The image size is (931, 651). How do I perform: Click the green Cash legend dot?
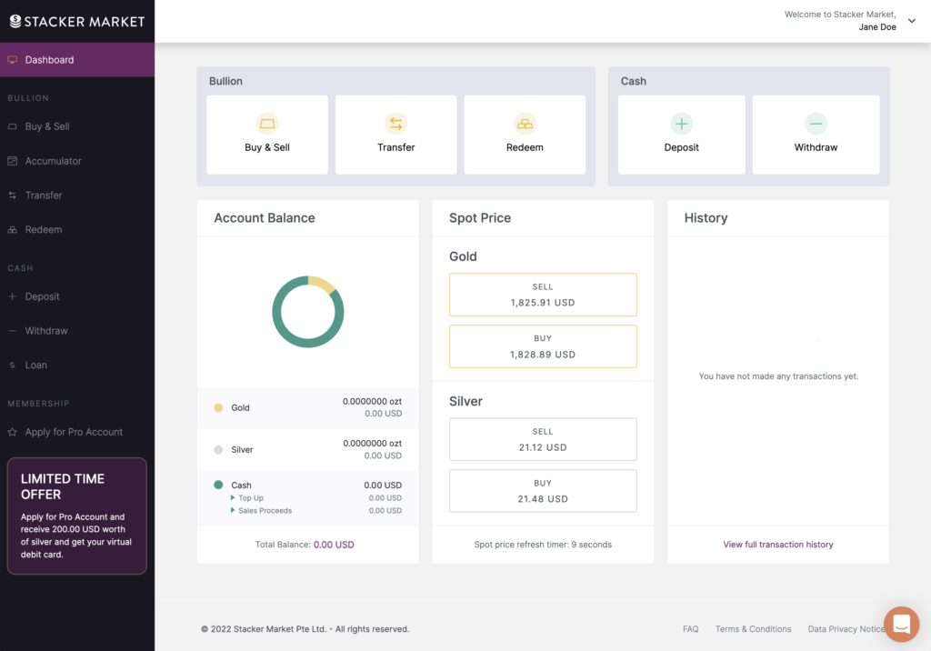coord(218,486)
